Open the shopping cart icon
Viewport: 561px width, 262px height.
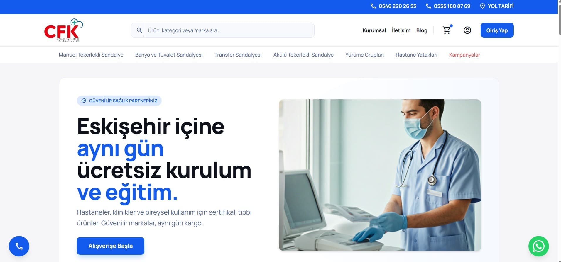447,30
